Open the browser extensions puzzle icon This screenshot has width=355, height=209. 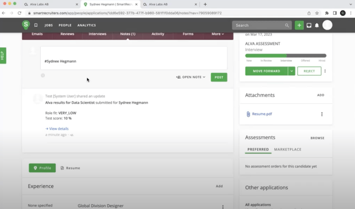327,13
